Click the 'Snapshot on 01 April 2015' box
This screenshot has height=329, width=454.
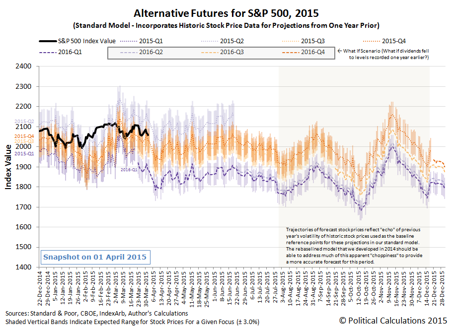point(95,257)
